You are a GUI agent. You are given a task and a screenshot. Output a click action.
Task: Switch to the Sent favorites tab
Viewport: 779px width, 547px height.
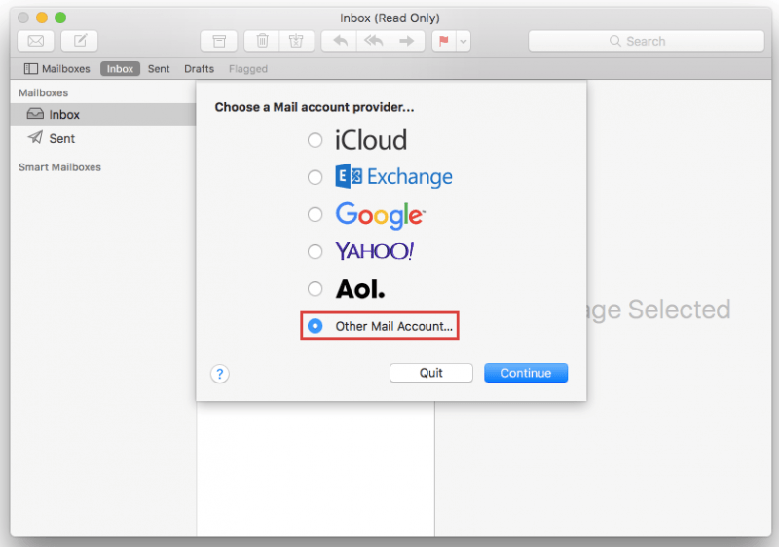pyautogui.click(x=159, y=69)
